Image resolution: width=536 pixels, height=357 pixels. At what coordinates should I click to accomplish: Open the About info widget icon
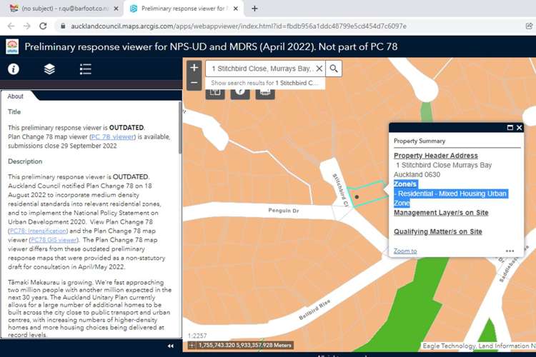(14, 69)
